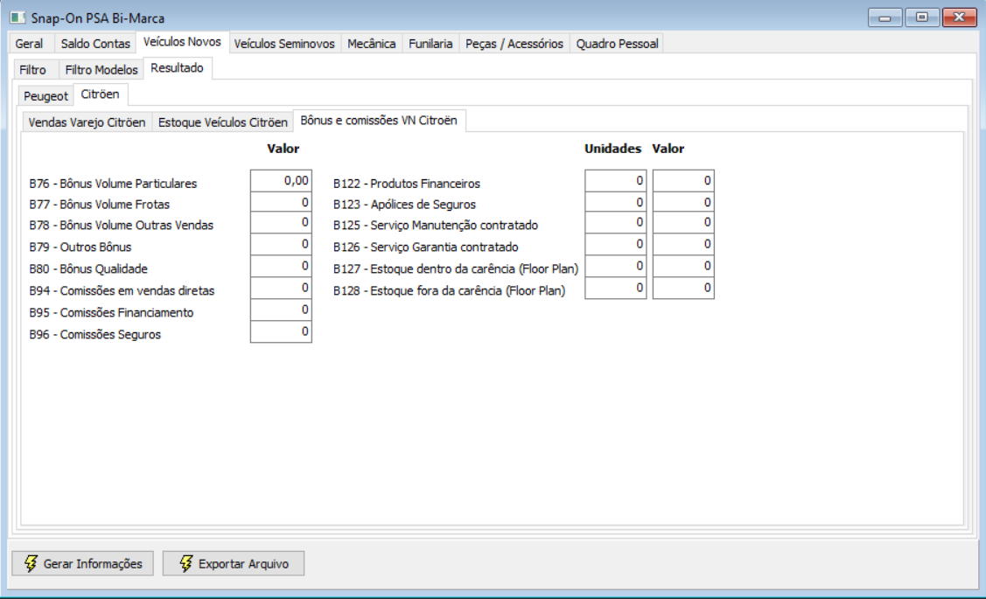Screen dimensions: 986x599
Task: Click B128 Estoque fora da carência Unidades field
Action: pos(616,288)
